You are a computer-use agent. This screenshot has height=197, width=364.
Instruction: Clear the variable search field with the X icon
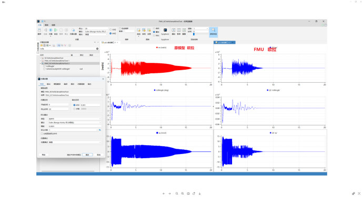coord(97,49)
